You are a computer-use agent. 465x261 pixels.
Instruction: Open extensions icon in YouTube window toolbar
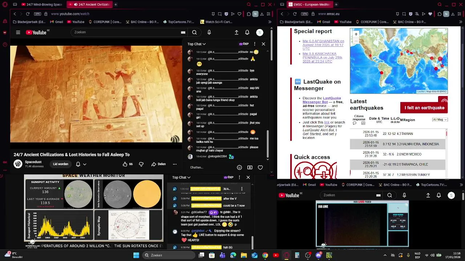[x=248, y=14]
